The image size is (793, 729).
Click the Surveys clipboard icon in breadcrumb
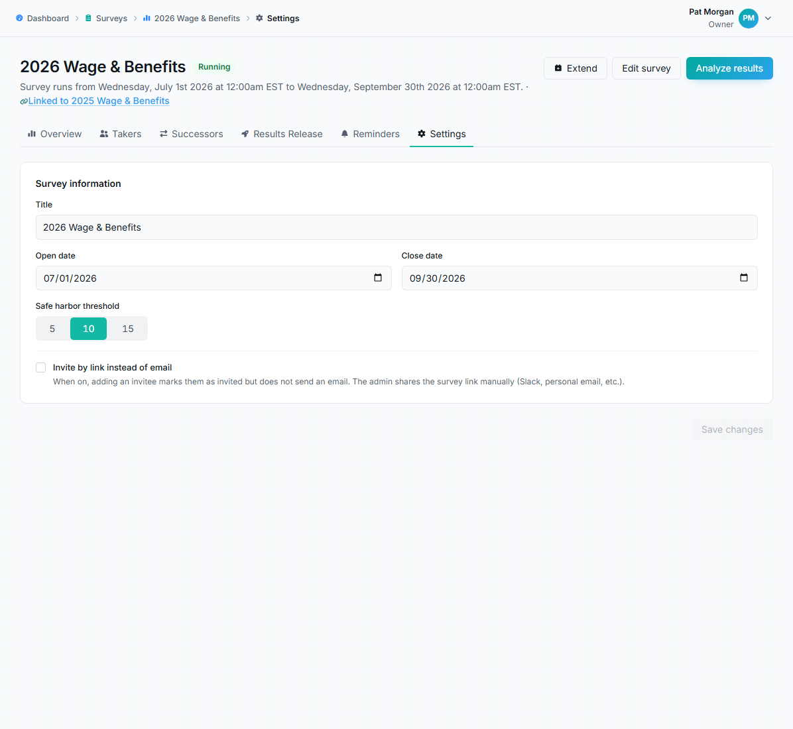[88, 18]
